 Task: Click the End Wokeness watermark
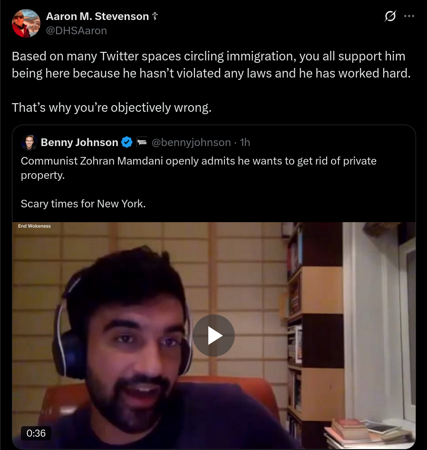34,226
